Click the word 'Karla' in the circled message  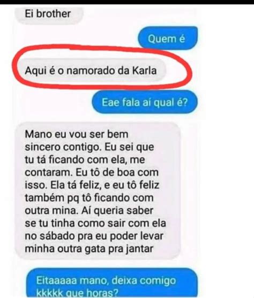144,70
